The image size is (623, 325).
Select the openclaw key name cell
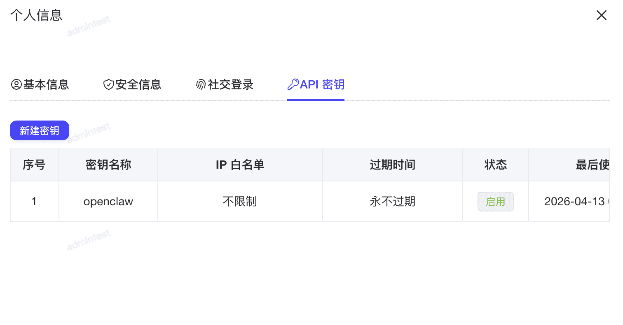tap(108, 201)
